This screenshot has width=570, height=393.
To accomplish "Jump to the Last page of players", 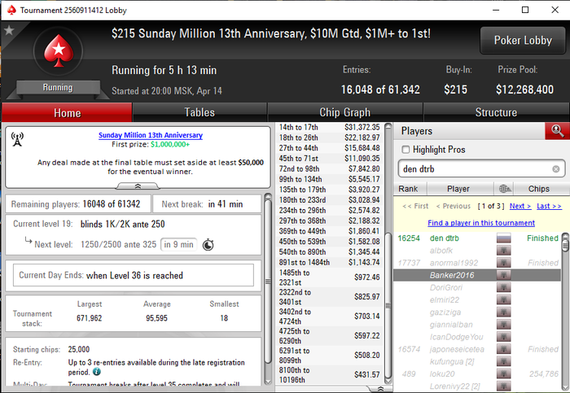I will tap(549, 206).
